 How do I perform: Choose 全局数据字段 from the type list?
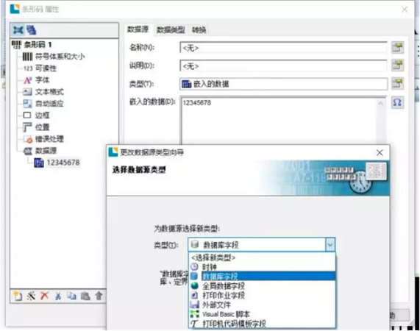262,285
